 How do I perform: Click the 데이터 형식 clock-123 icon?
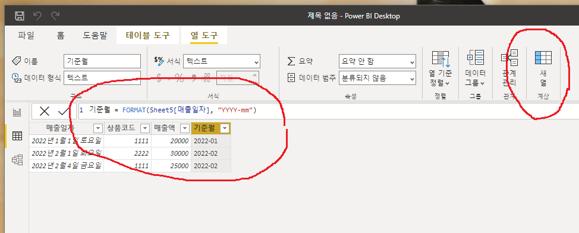point(17,78)
